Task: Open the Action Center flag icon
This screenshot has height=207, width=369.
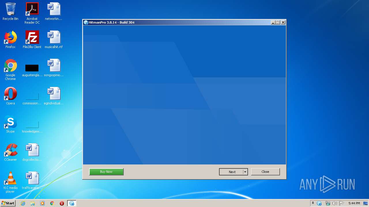Action: (342, 203)
